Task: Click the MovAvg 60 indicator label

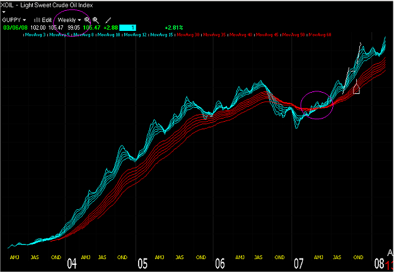Action: pos(320,35)
